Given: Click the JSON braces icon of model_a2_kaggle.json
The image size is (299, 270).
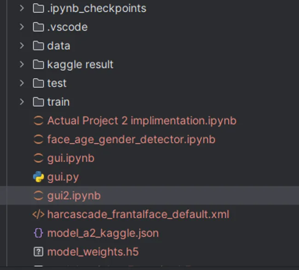Looking at the screenshot, I should (x=38, y=233).
